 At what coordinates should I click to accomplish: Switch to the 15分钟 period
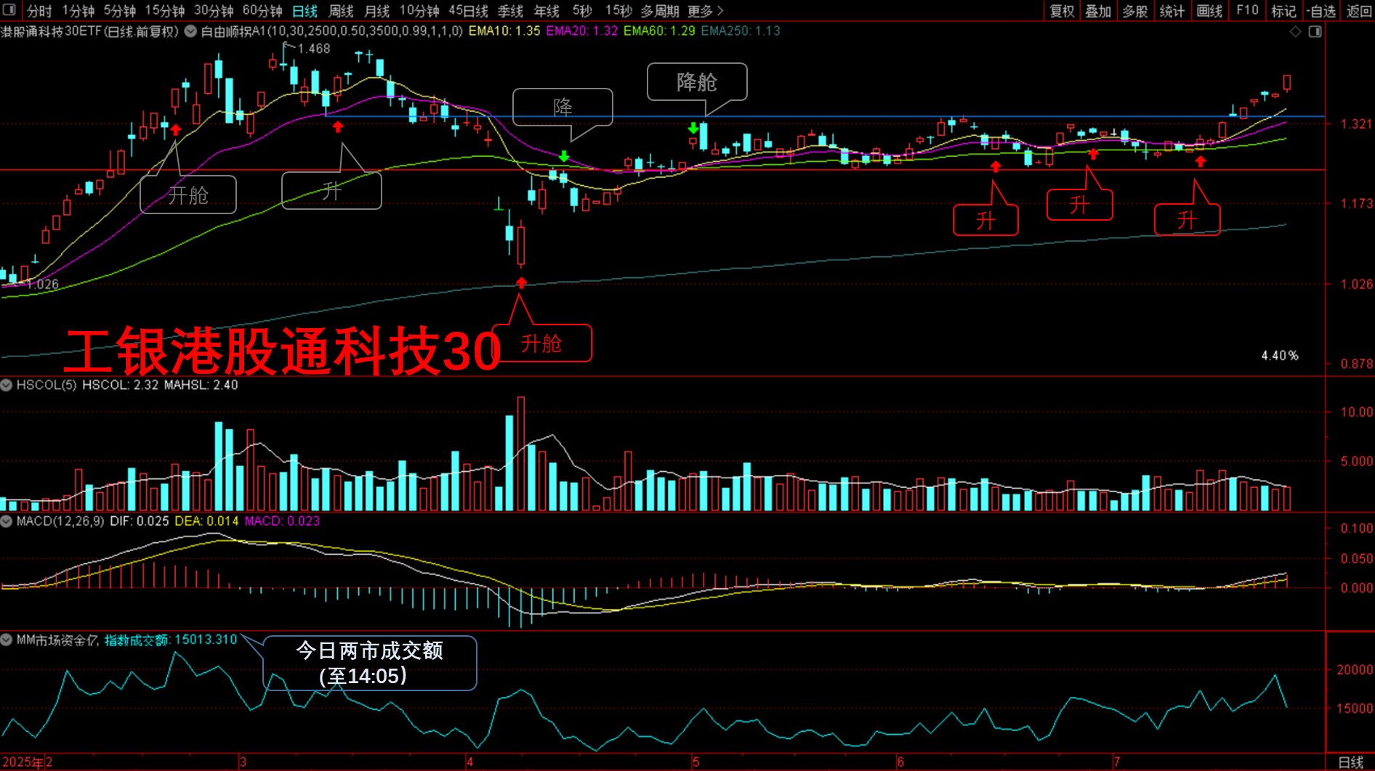(x=165, y=11)
